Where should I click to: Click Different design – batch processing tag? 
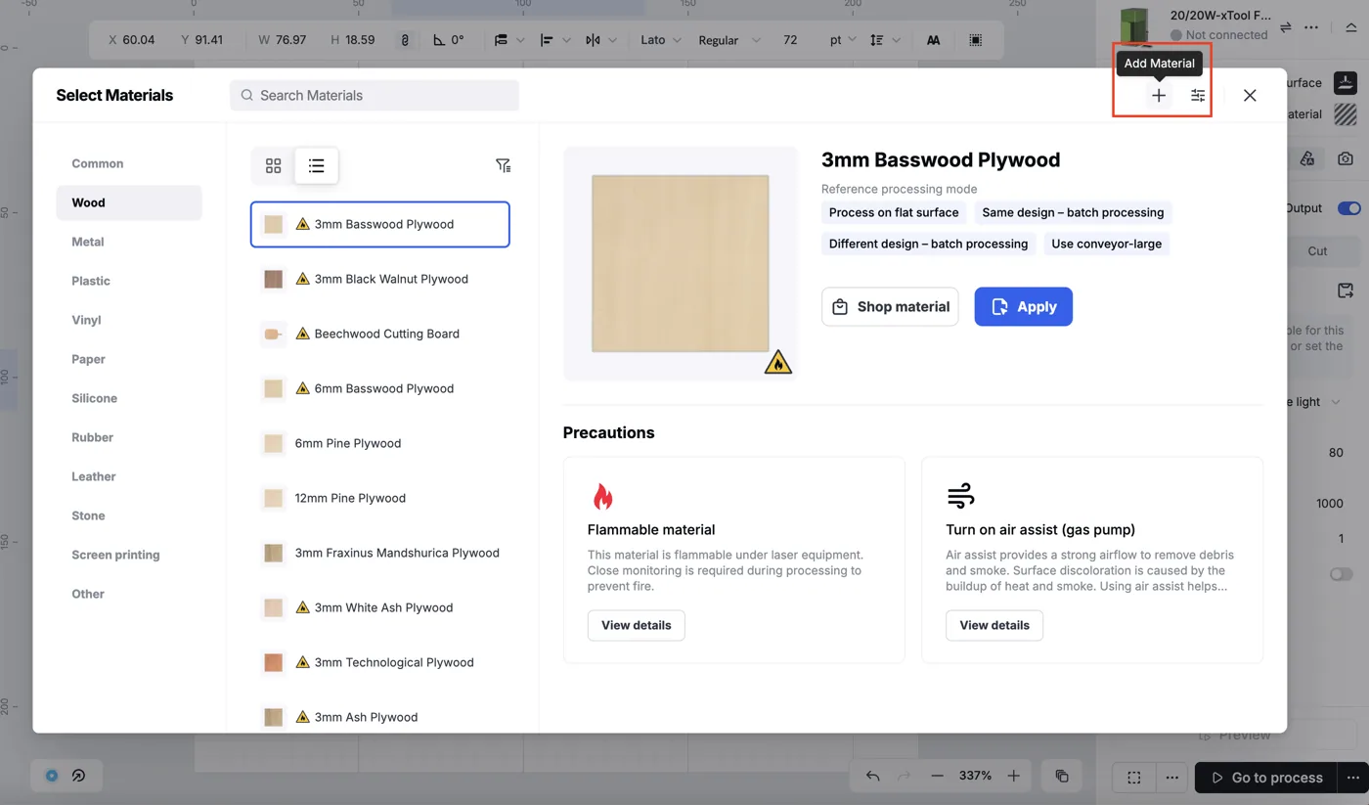pos(928,244)
